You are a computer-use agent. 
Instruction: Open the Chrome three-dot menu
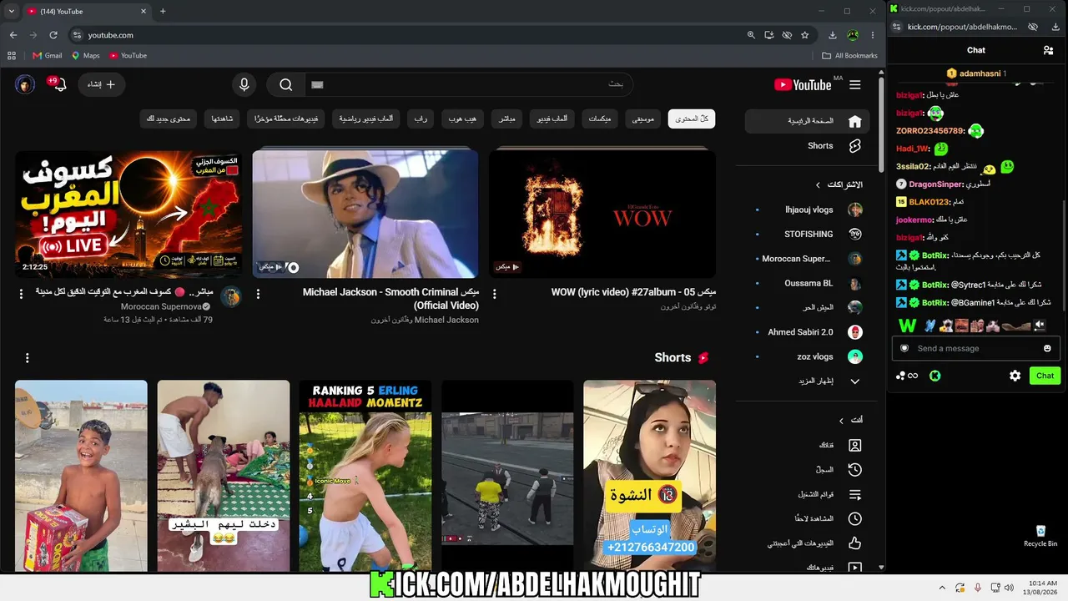(x=872, y=35)
